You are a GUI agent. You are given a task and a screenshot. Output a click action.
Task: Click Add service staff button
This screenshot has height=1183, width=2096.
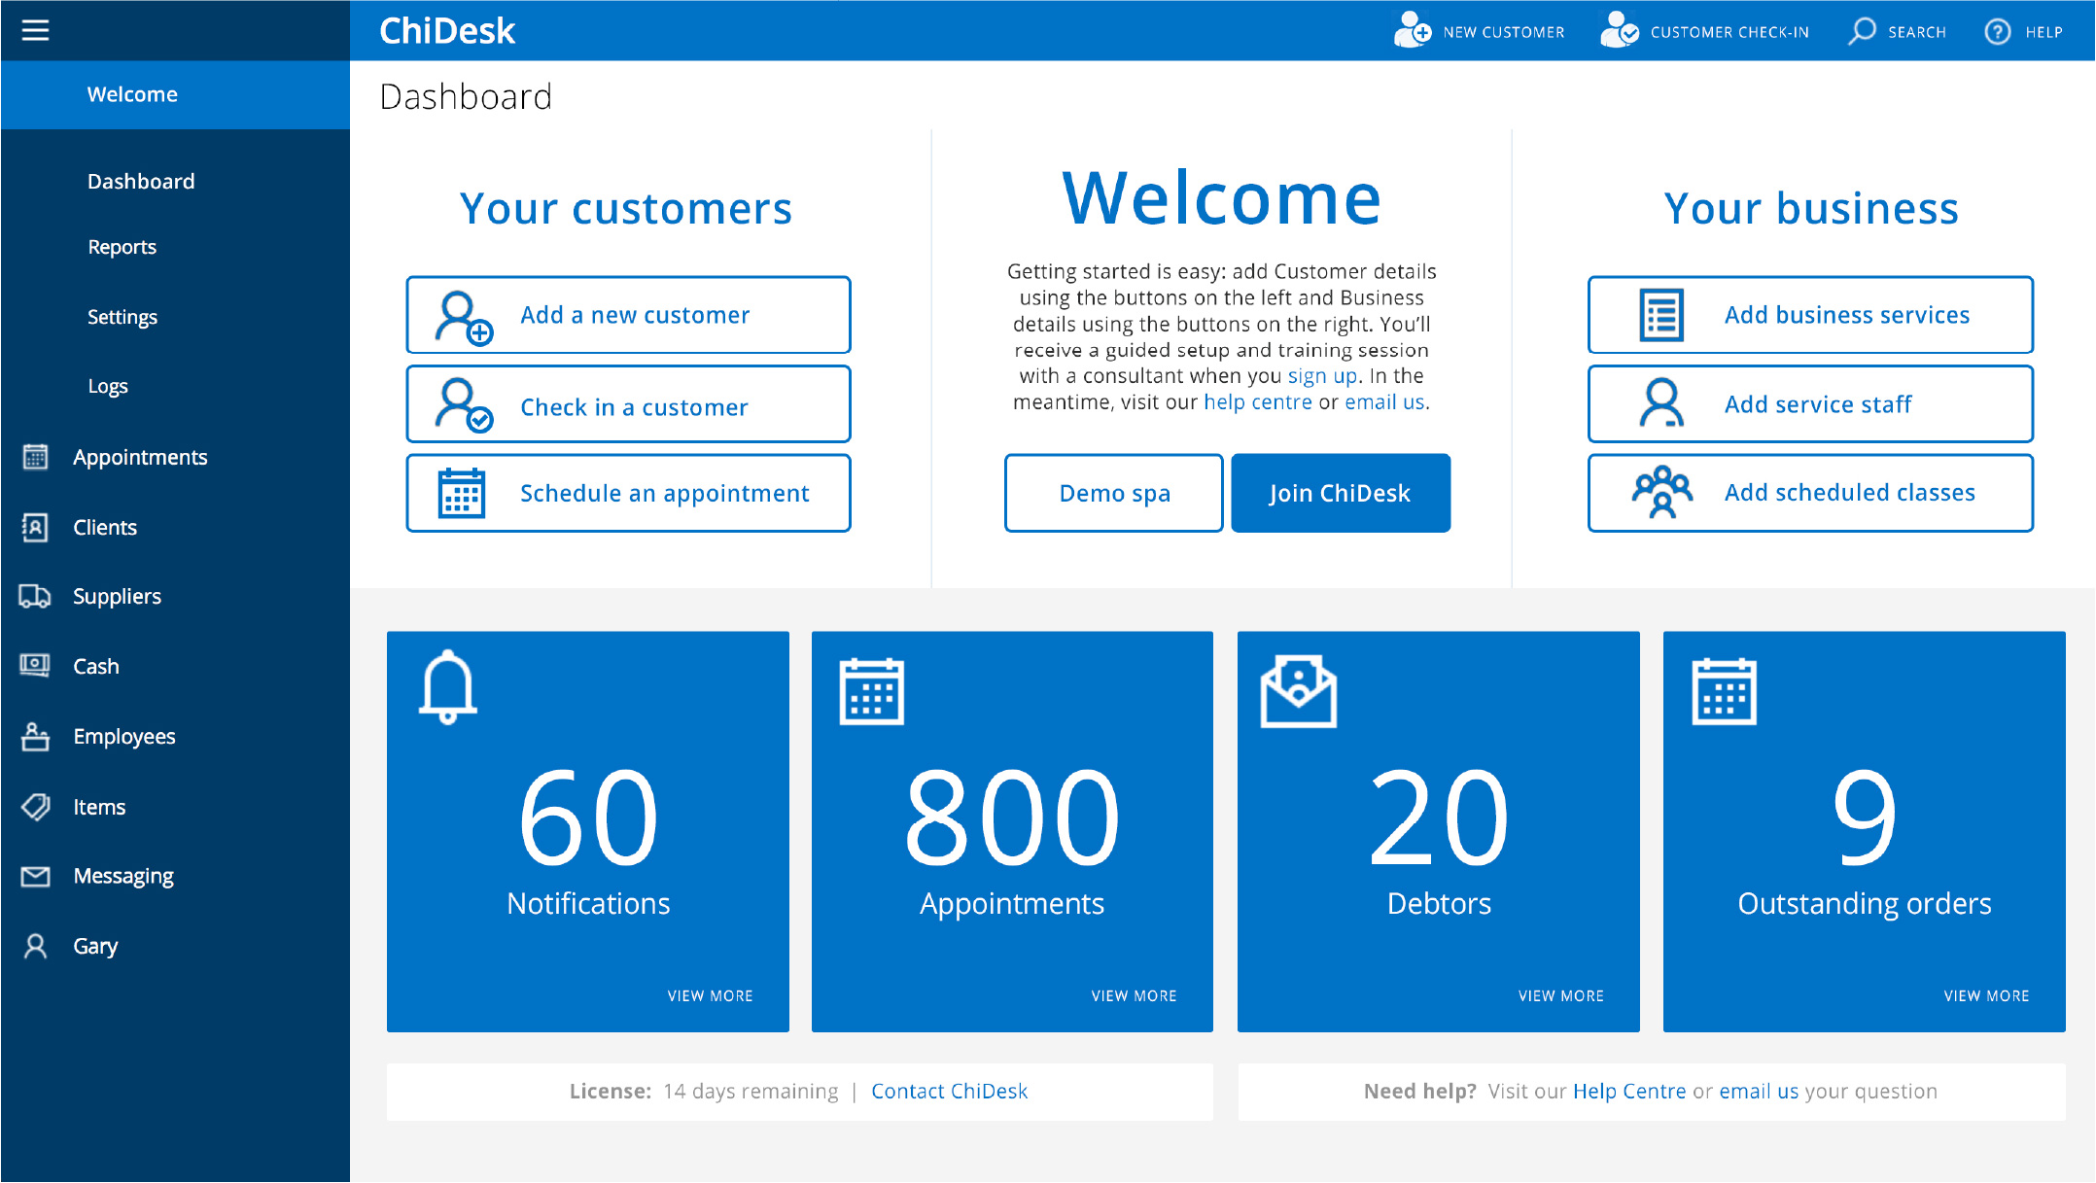coord(1810,404)
